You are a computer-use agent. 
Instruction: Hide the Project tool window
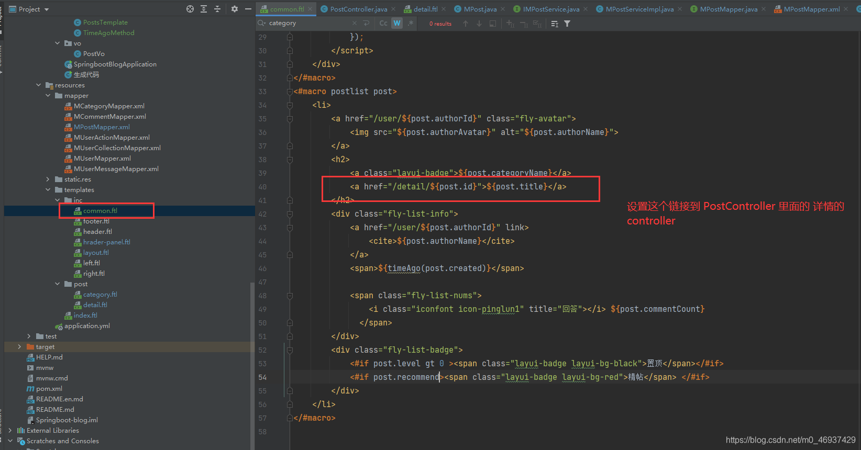[248, 9]
